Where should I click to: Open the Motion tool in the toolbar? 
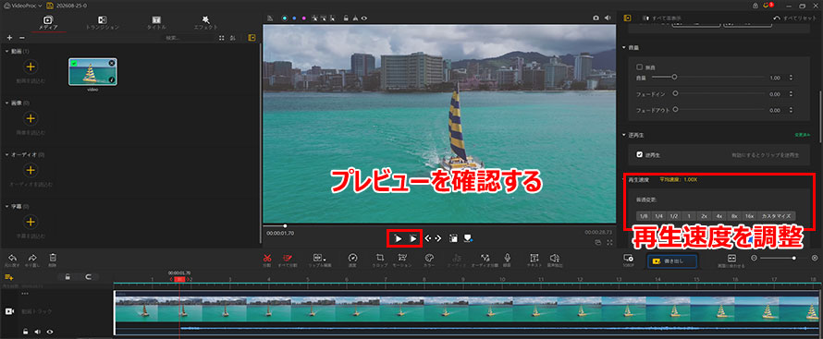[x=402, y=258]
